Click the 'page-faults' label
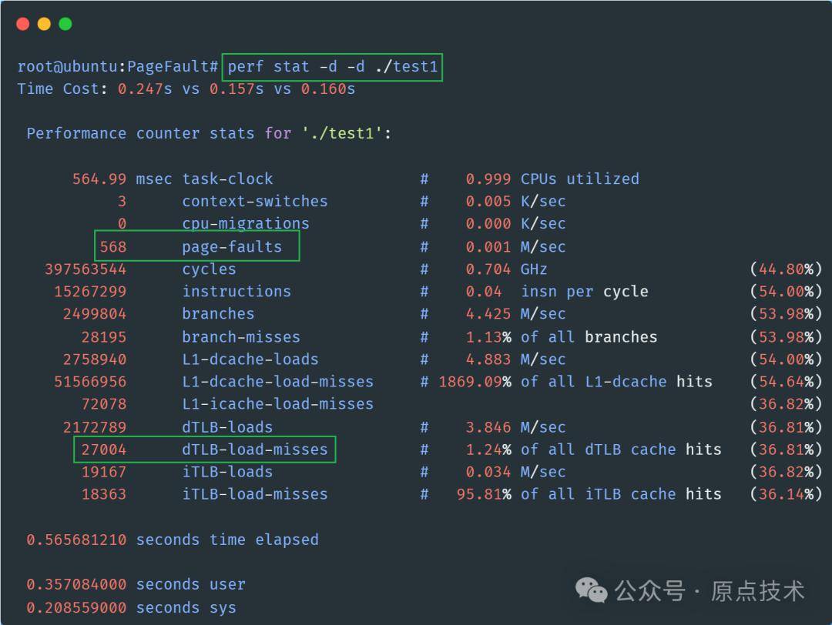The width and height of the screenshot is (832, 625). click(x=232, y=246)
